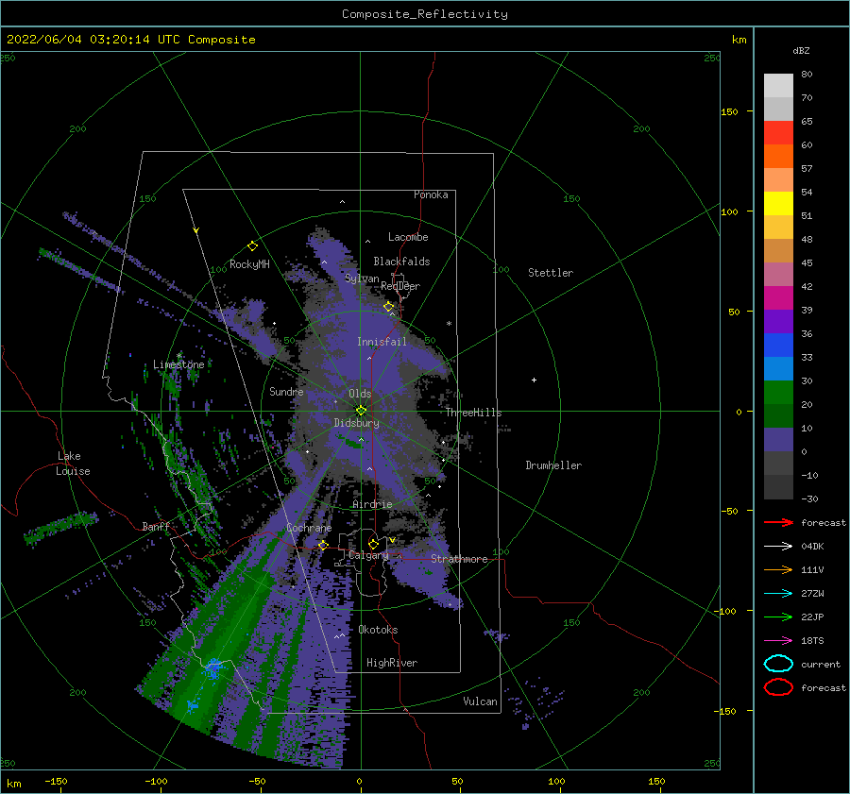Click the Banff town label

[x=156, y=526]
